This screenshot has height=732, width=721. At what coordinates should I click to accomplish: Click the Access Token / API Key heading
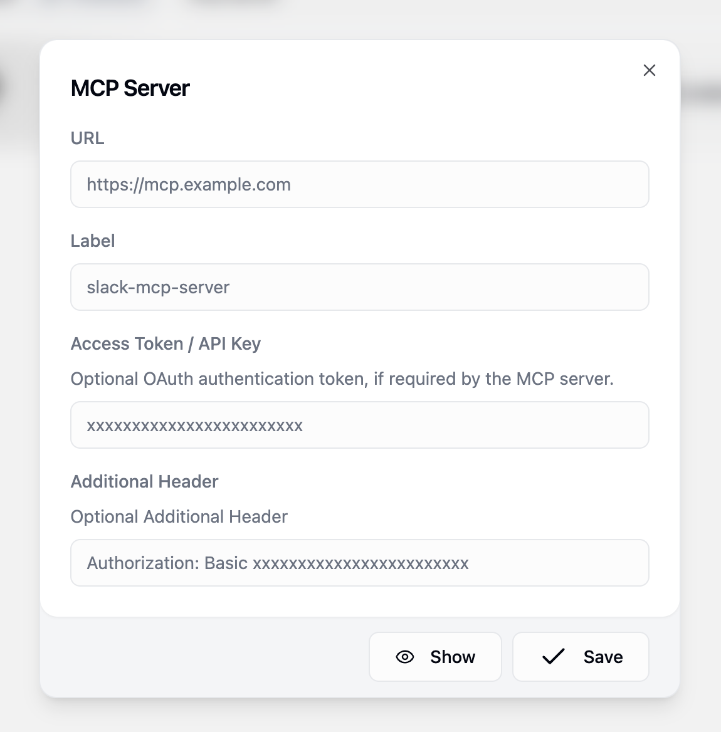coord(166,343)
